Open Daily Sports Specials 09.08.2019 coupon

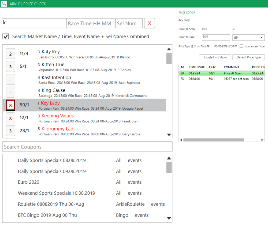point(52,171)
